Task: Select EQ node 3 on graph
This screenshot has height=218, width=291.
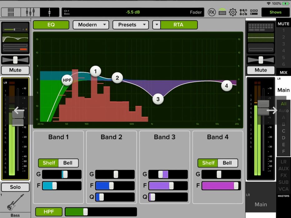Action: point(158,99)
